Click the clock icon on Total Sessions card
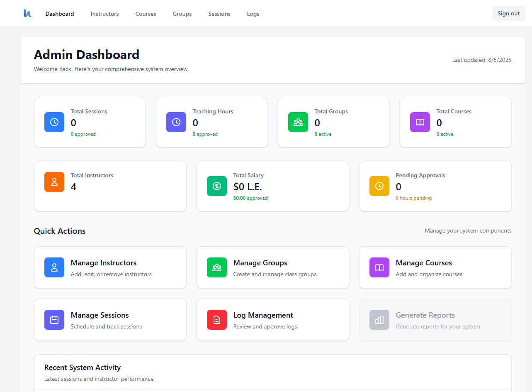The width and height of the screenshot is (532, 392). [x=54, y=122]
